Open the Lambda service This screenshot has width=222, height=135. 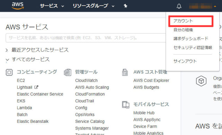24,108
